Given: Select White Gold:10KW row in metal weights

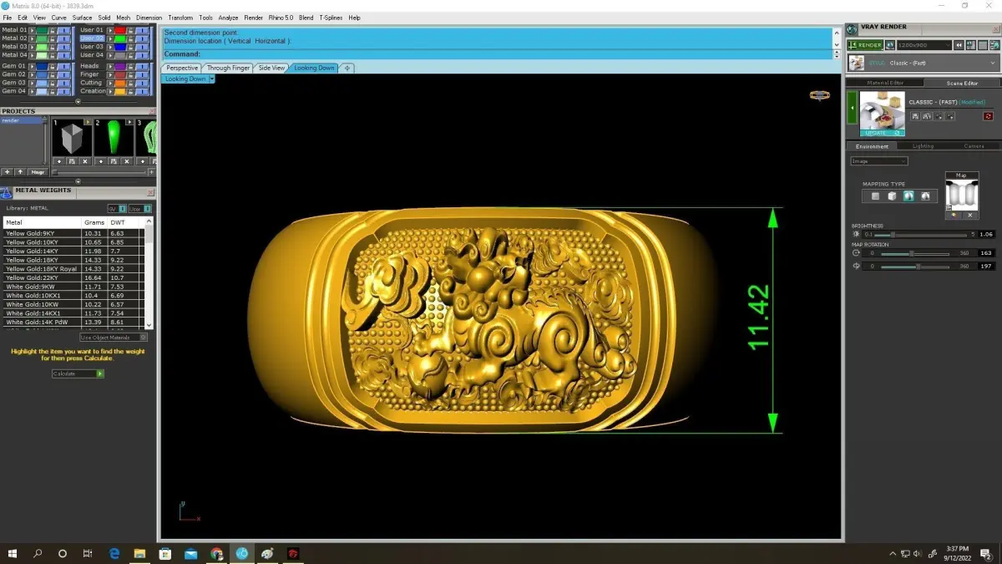Looking at the screenshot, I should coord(73,304).
